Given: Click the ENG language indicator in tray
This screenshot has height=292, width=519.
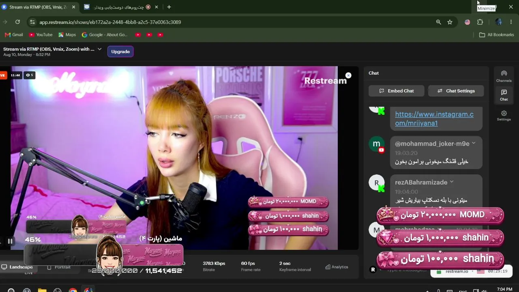Looking at the screenshot, I should point(463,291).
